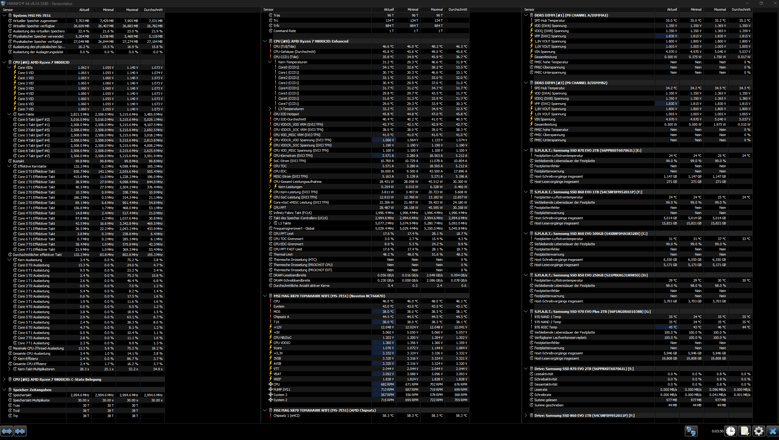Collapse the System: MSI MS-7E51 group
Screen dimensions: 779x440
pyautogui.click(x=4, y=15)
